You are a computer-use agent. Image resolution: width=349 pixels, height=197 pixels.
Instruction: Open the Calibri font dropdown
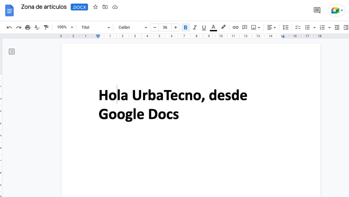(x=133, y=27)
